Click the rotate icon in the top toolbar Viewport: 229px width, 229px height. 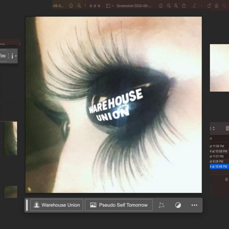coord(209,6)
